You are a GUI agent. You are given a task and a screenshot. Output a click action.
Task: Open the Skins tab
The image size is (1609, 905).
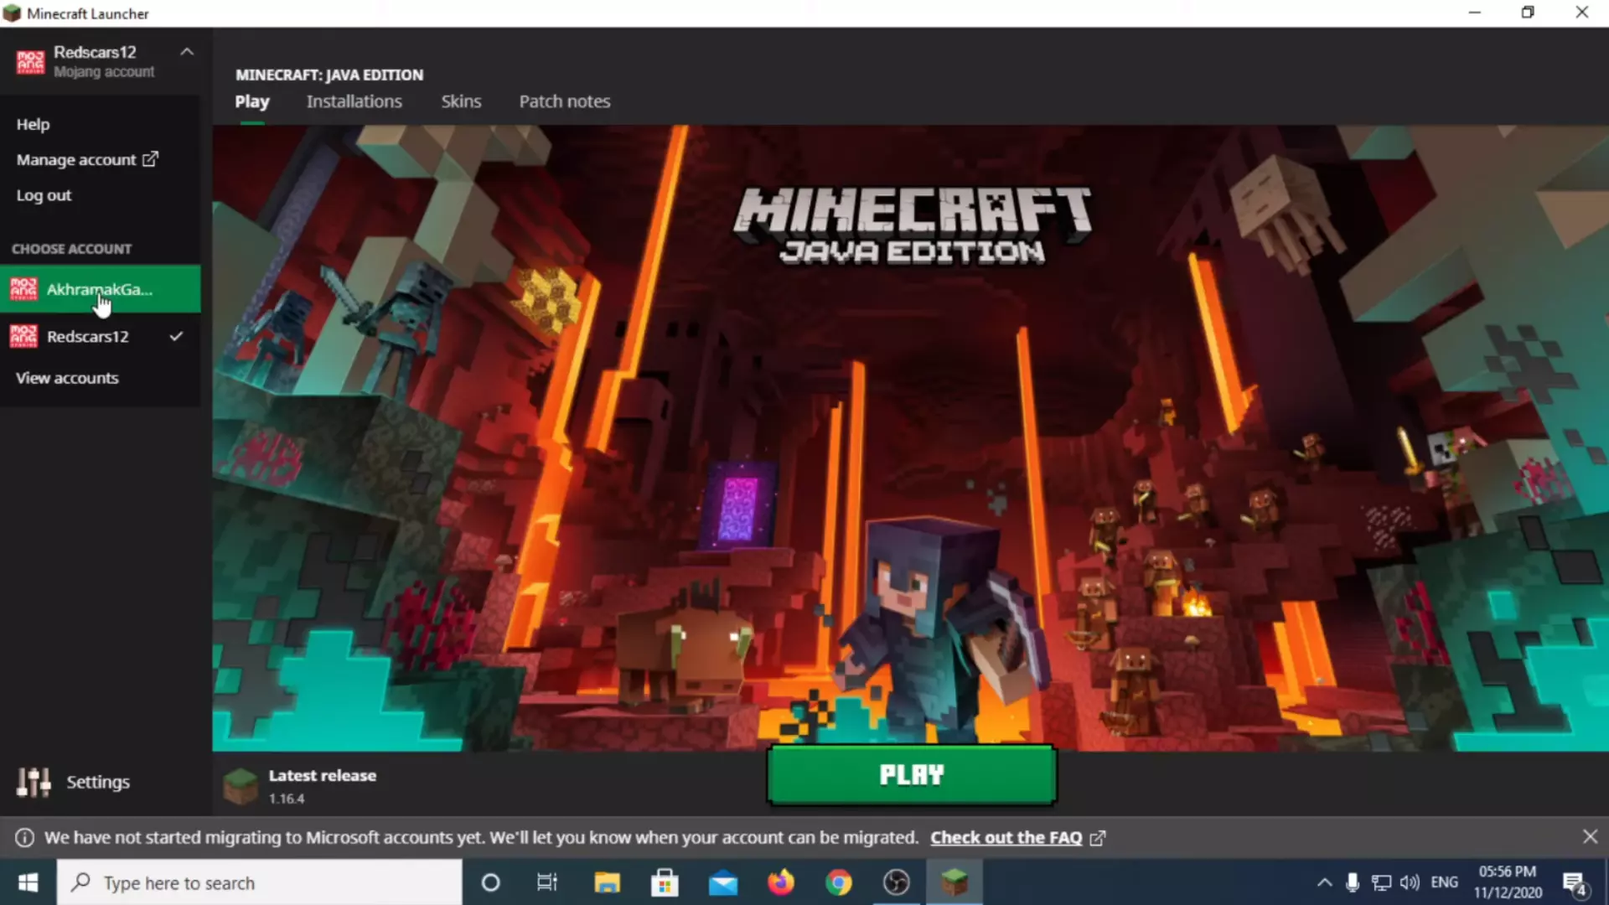[x=461, y=101]
